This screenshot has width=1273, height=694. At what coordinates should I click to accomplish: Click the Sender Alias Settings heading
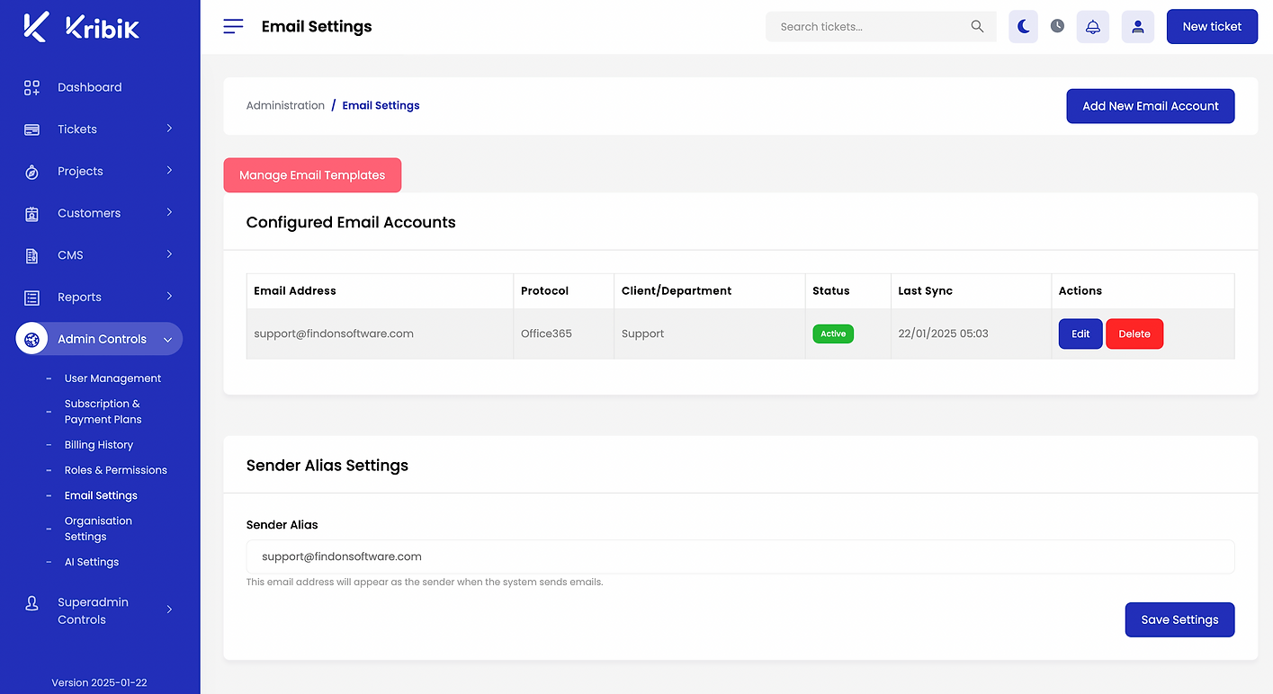pyautogui.click(x=327, y=466)
